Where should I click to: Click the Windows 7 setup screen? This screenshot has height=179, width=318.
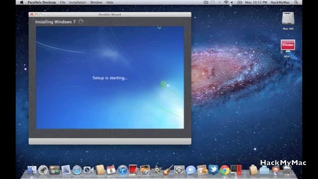[110, 78]
